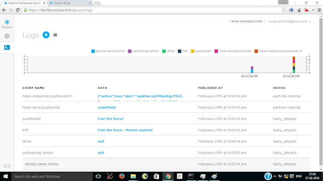Viewport: 323px width, 181px height.
Task: Launch Firefox from the taskbar
Action: point(121,176)
